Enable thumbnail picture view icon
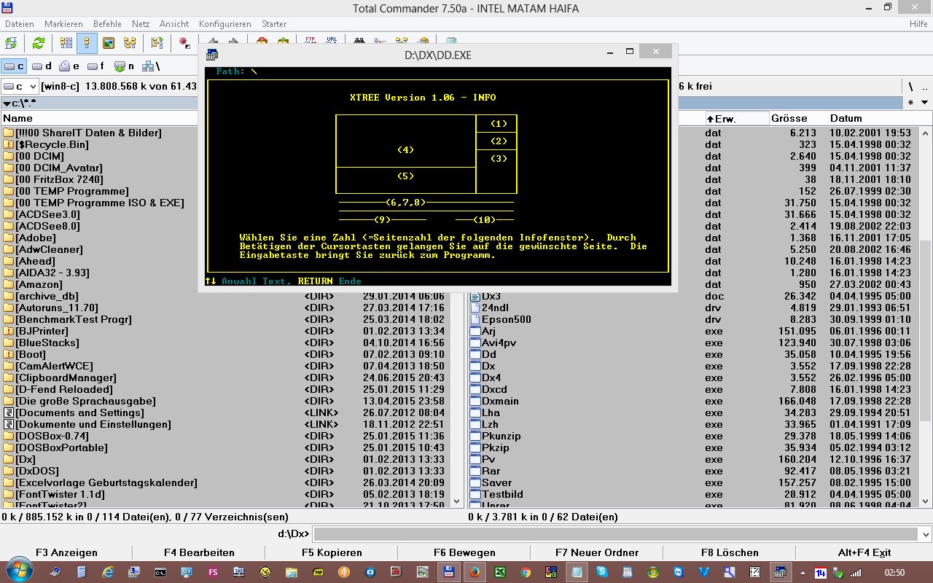Image resolution: width=933 pixels, height=583 pixels. (x=108, y=43)
